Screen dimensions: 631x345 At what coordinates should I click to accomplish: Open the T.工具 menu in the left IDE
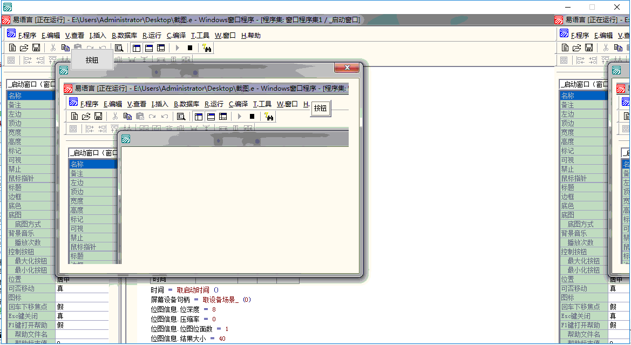coord(200,36)
